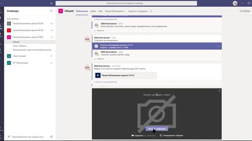Screen dimensions: 252x141
Task: Click the join or create team icon
Action: pyautogui.click(x=9, y=137)
